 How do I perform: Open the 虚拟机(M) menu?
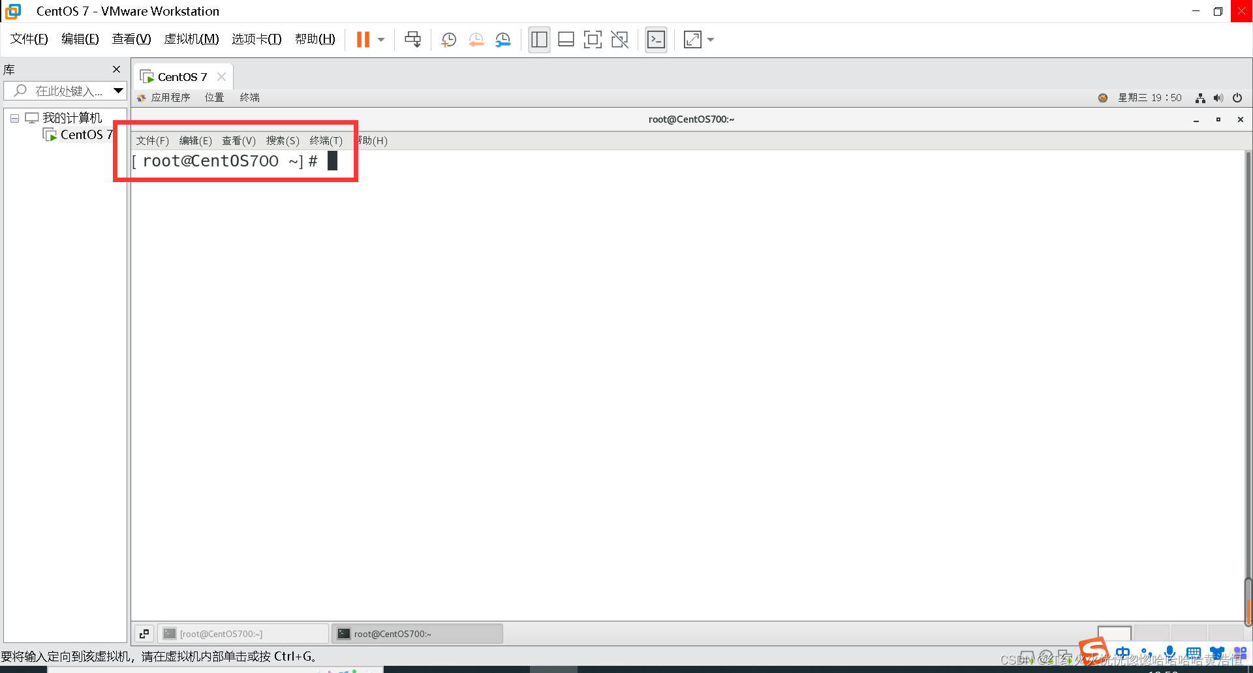point(191,39)
